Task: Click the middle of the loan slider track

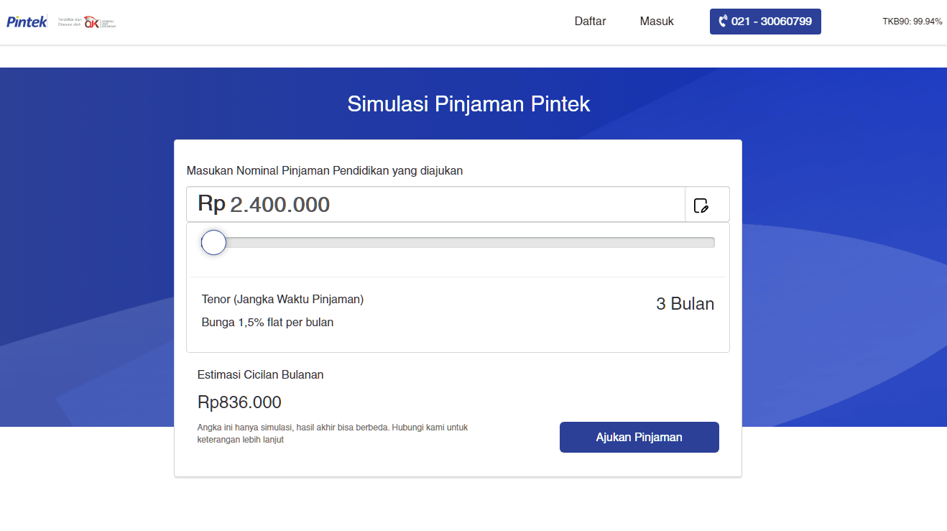Action: click(x=463, y=243)
